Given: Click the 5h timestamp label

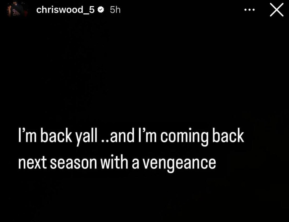Looking at the screenshot, I should point(115,10).
